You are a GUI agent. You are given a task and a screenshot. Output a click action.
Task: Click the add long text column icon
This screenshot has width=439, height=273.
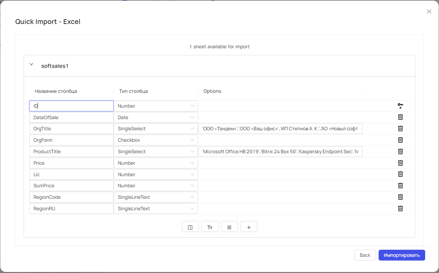[229, 227]
